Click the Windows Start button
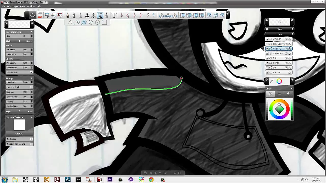 pyautogui.click(x=4, y=180)
